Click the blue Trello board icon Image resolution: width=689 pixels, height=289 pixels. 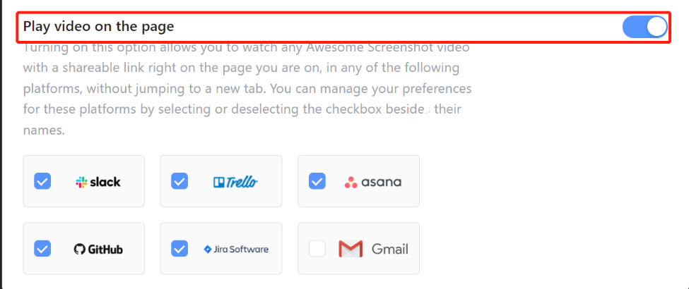(219, 182)
